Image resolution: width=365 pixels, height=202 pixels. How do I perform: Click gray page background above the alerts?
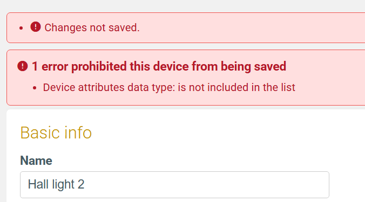(x=181, y=5)
